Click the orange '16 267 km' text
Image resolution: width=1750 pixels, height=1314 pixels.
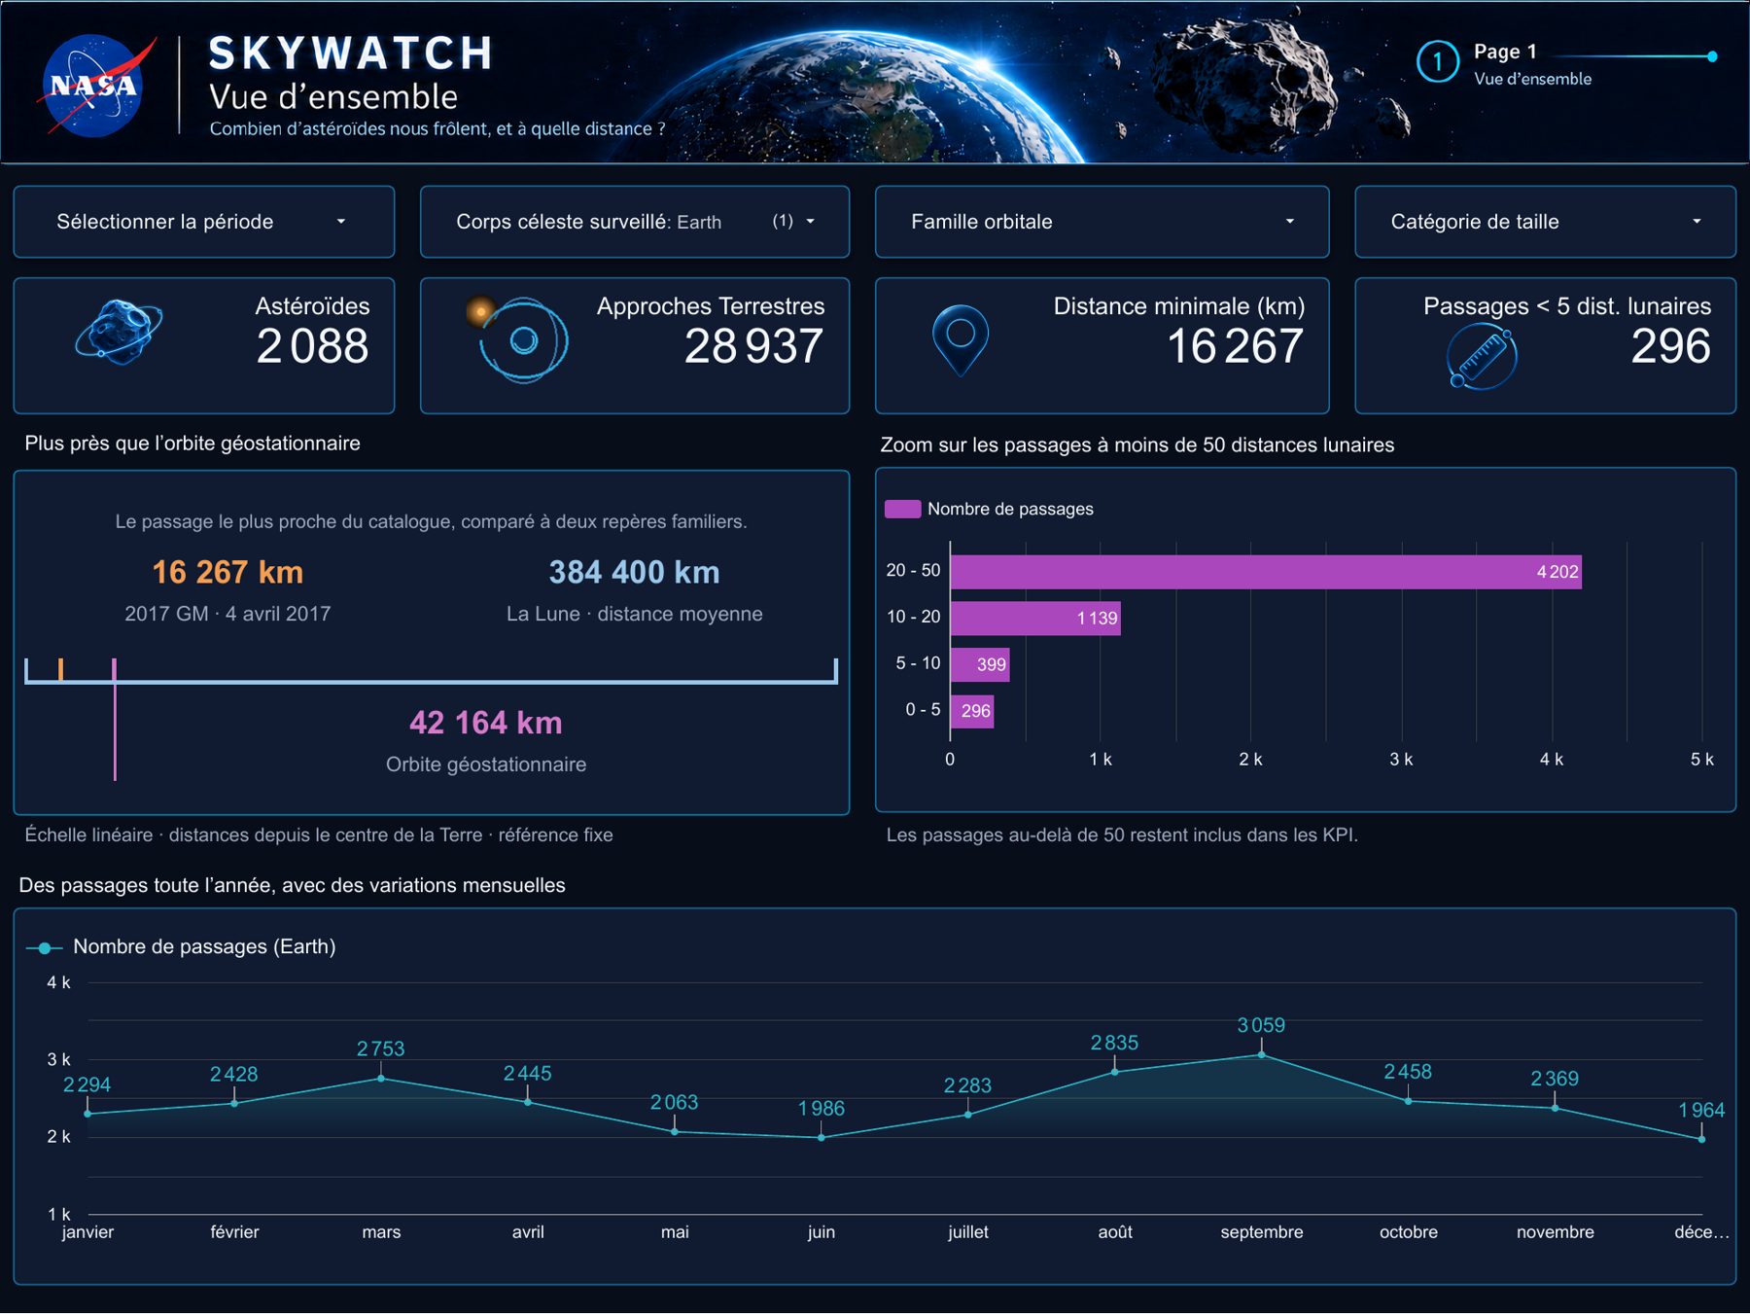pos(227,572)
